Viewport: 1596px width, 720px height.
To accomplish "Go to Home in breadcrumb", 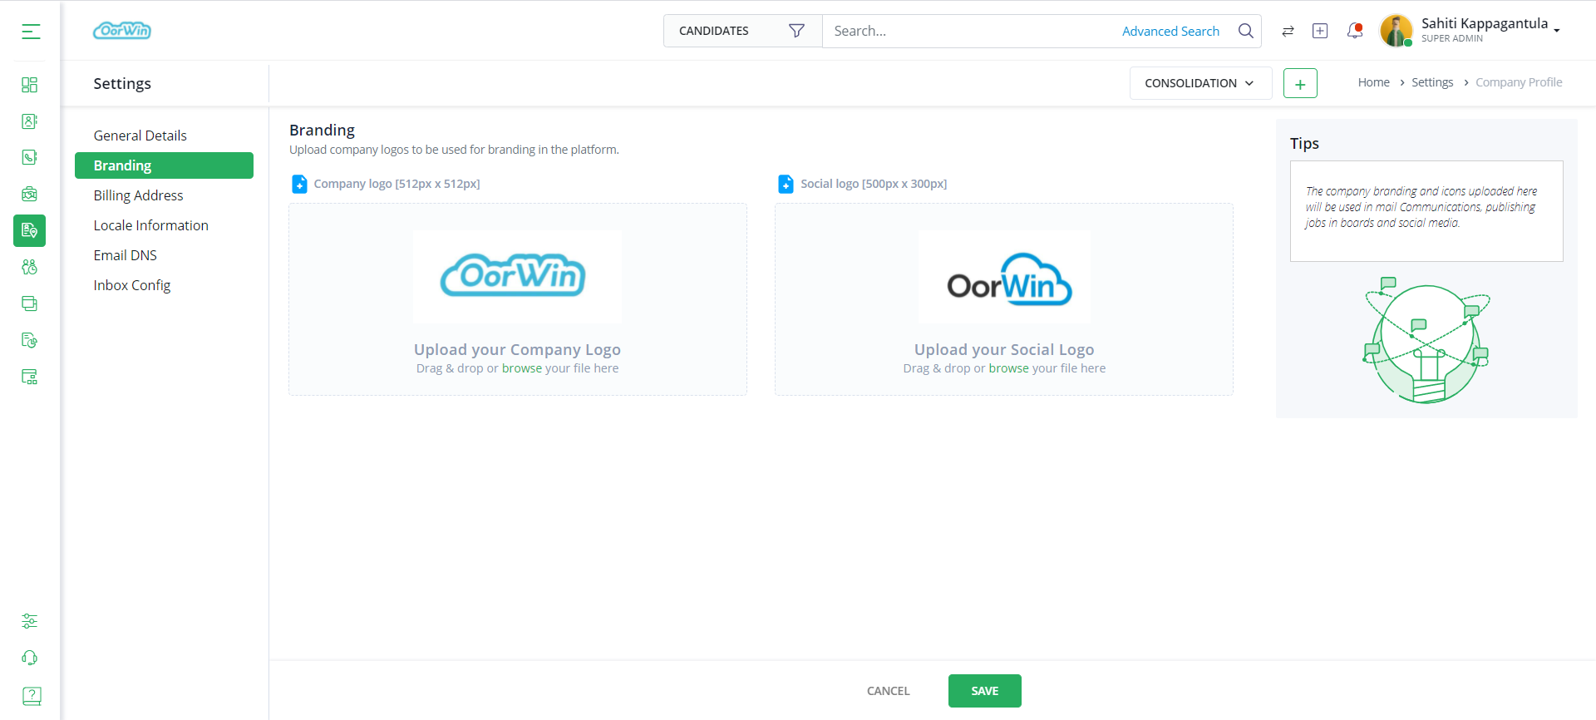I will coord(1373,82).
